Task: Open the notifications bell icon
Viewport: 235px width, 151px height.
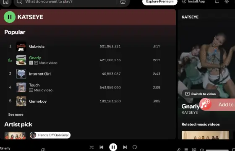Action: (217, 2)
